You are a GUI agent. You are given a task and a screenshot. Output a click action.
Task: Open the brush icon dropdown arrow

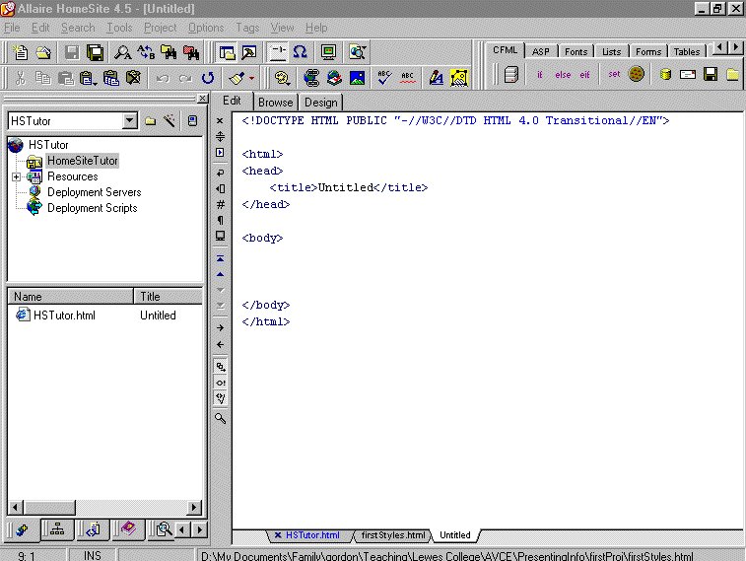tap(251, 77)
